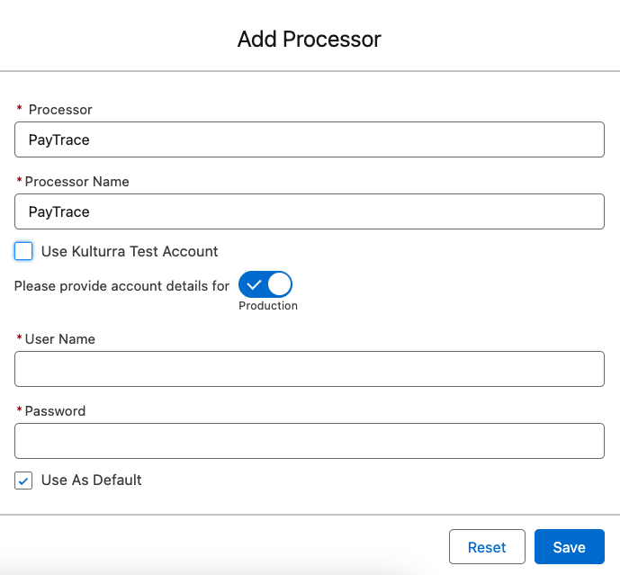Click the User Name field label
The height and width of the screenshot is (575, 620).
point(60,339)
